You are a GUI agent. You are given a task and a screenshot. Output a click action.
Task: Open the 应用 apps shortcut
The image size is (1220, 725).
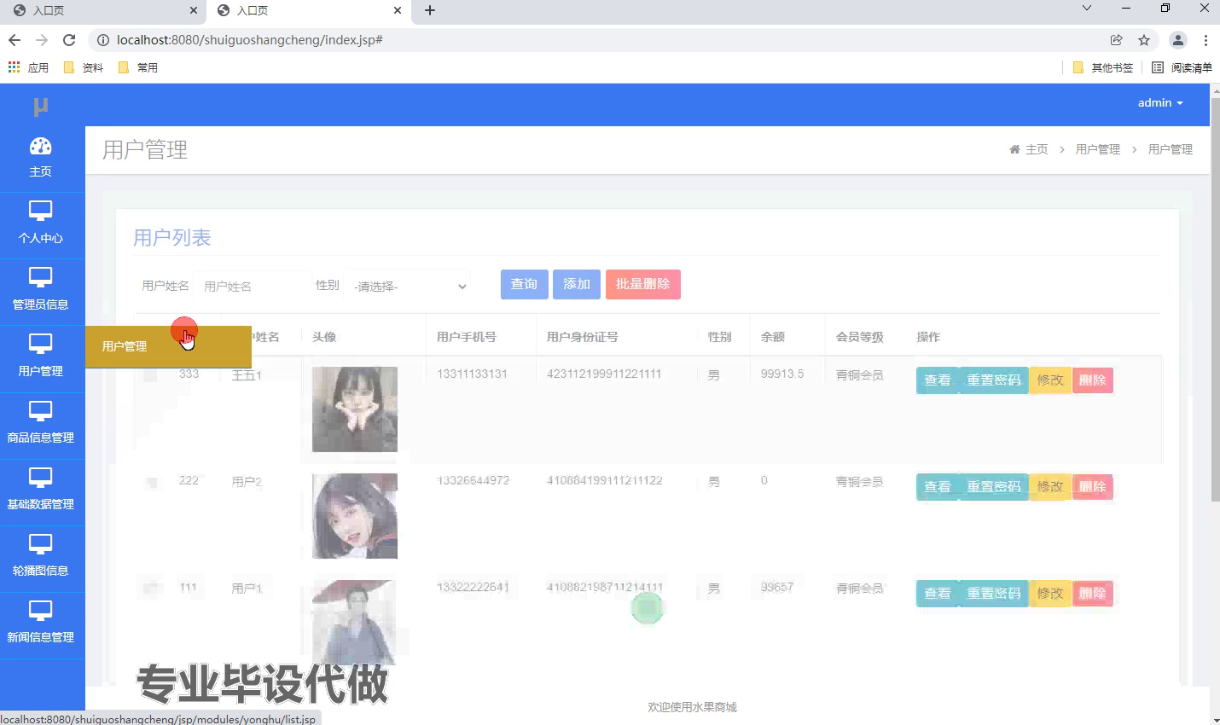click(x=28, y=67)
